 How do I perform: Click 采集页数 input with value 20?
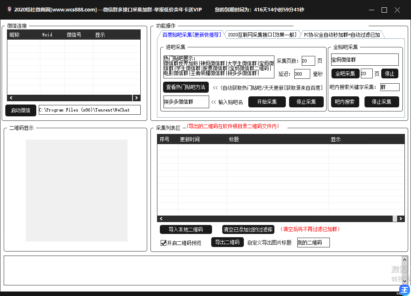308,61
